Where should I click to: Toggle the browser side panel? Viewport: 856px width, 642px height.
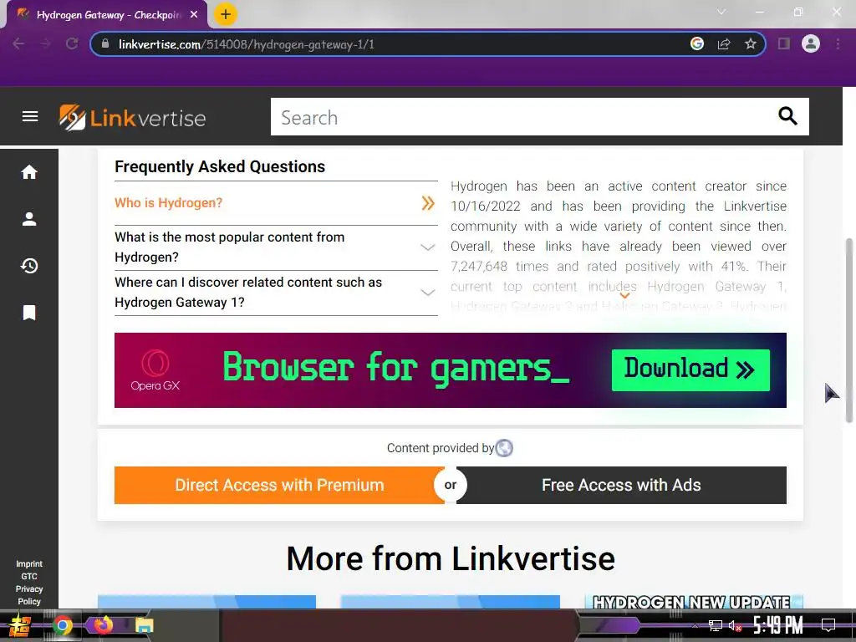(784, 43)
